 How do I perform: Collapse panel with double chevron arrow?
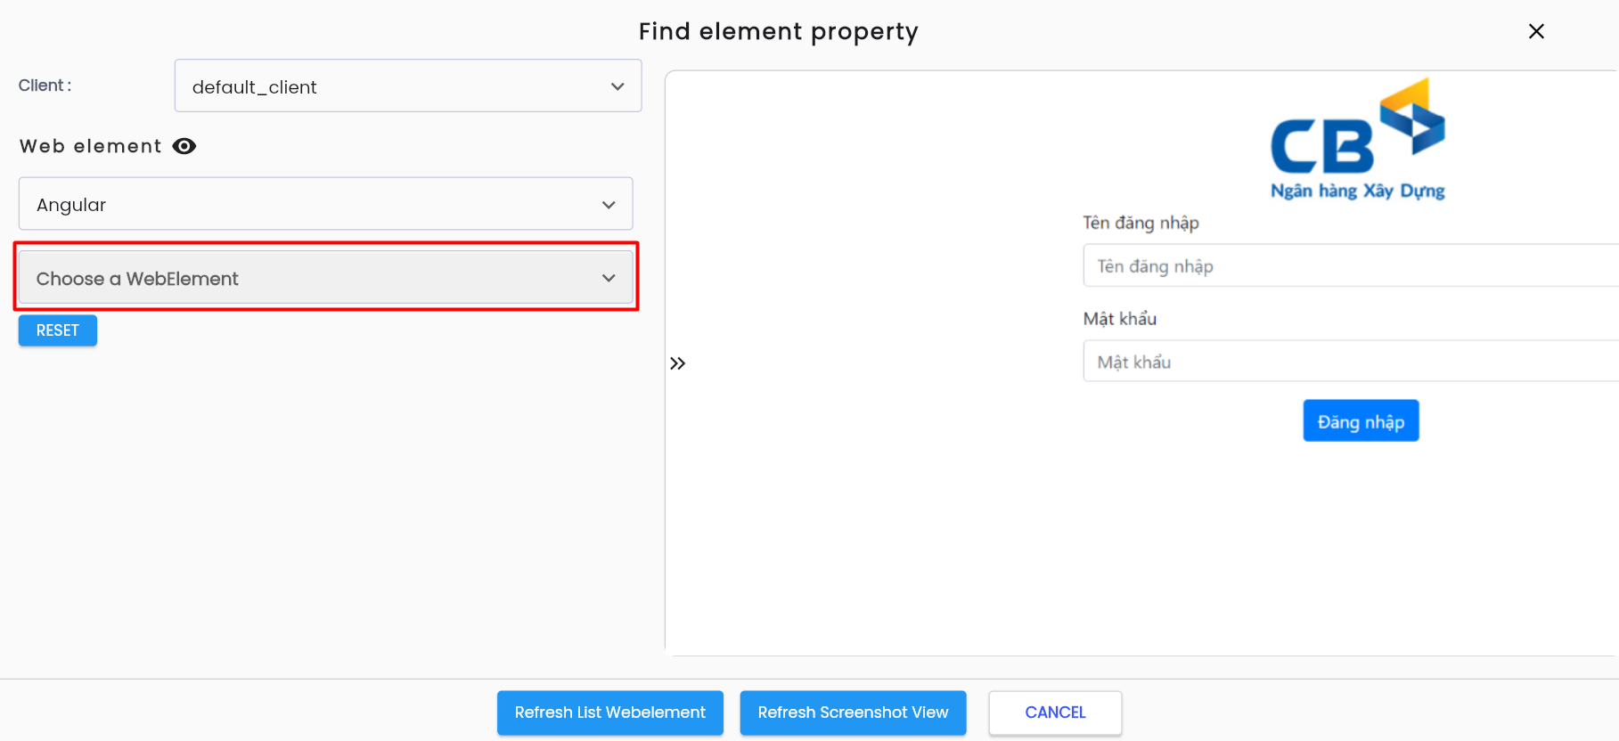pos(678,363)
